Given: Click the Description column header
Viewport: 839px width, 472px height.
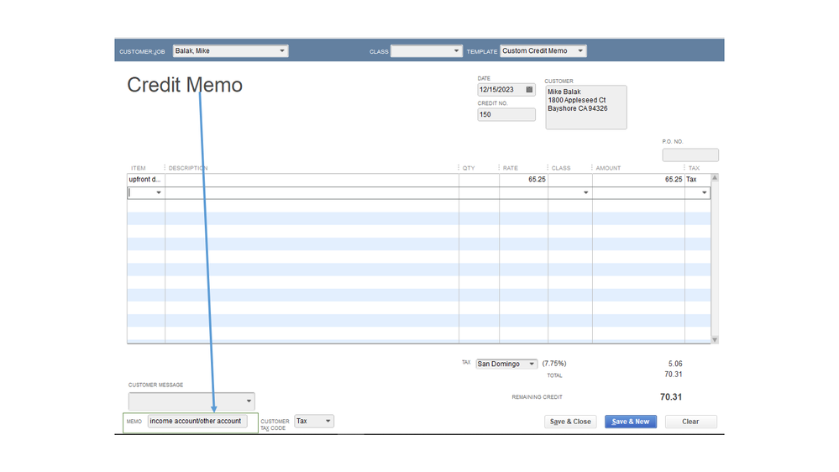Looking at the screenshot, I should point(188,168).
